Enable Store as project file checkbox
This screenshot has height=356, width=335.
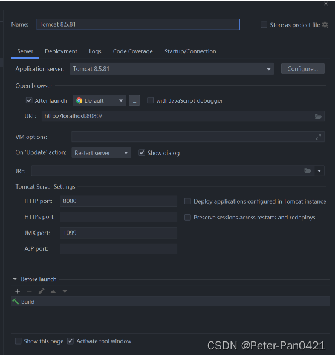pos(264,25)
